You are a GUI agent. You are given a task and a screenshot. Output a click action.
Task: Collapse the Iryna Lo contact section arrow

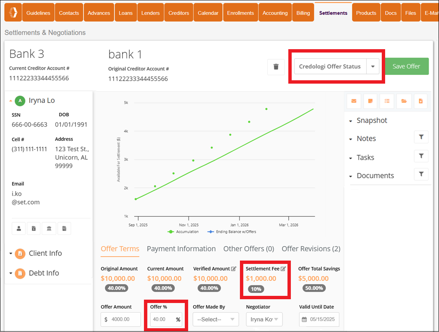click(x=11, y=101)
